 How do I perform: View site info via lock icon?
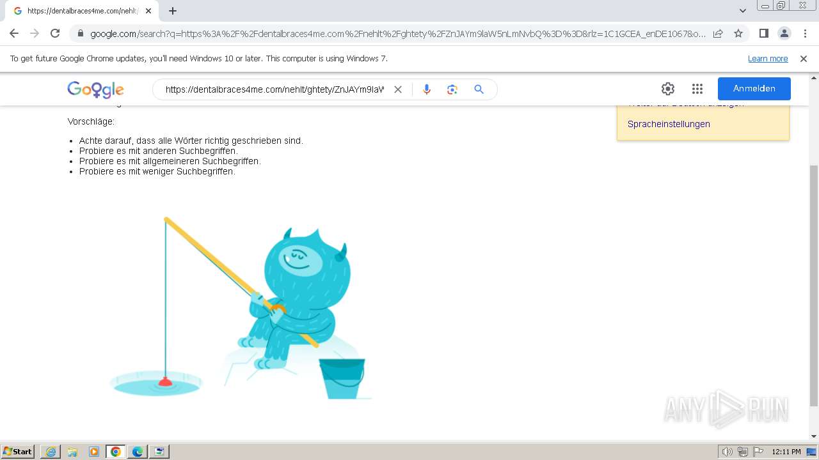coord(81,33)
